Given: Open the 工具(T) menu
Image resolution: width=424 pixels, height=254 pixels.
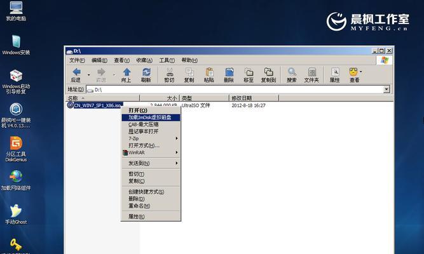Looking at the screenshot, I should [x=167, y=60].
